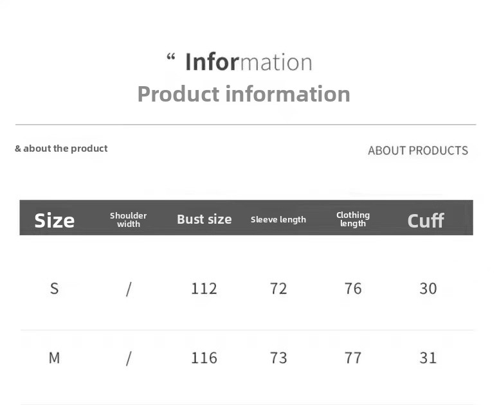Select the sleeve length value 72
Viewport: 499px width, 405px height.
pos(278,289)
